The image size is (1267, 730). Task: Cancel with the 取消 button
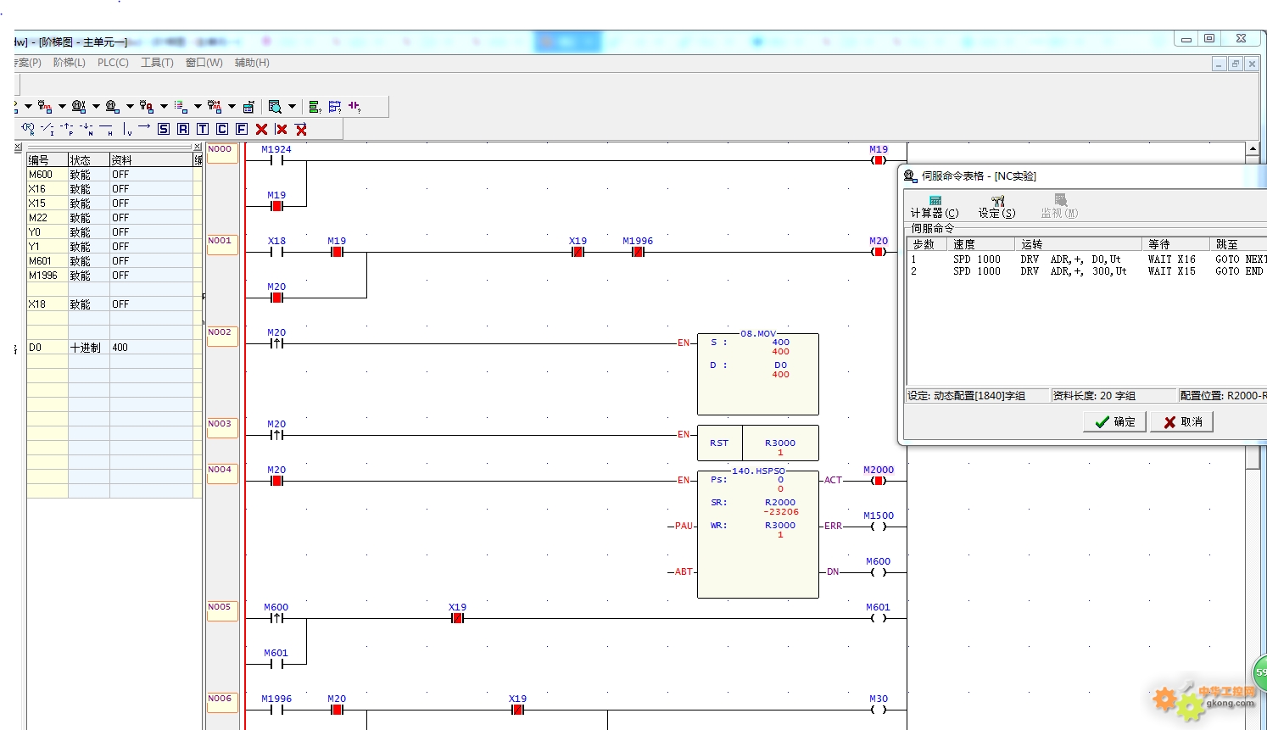click(x=1182, y=421)
